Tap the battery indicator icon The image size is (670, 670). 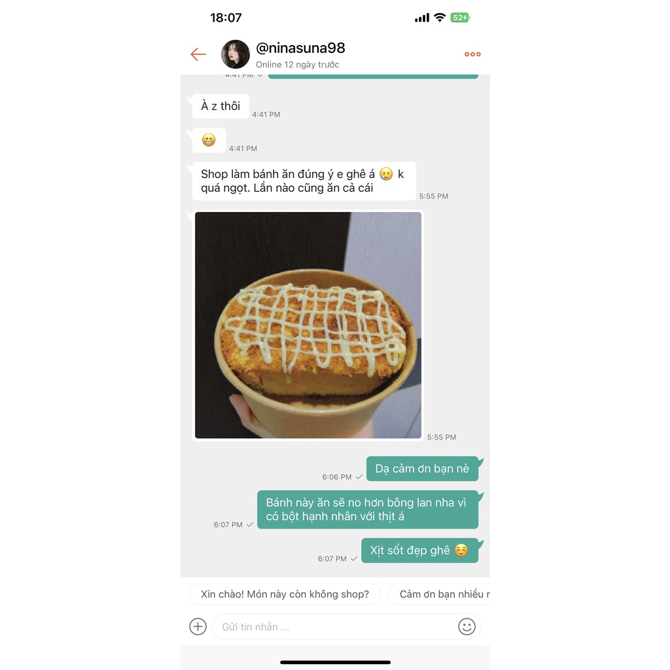460,18
